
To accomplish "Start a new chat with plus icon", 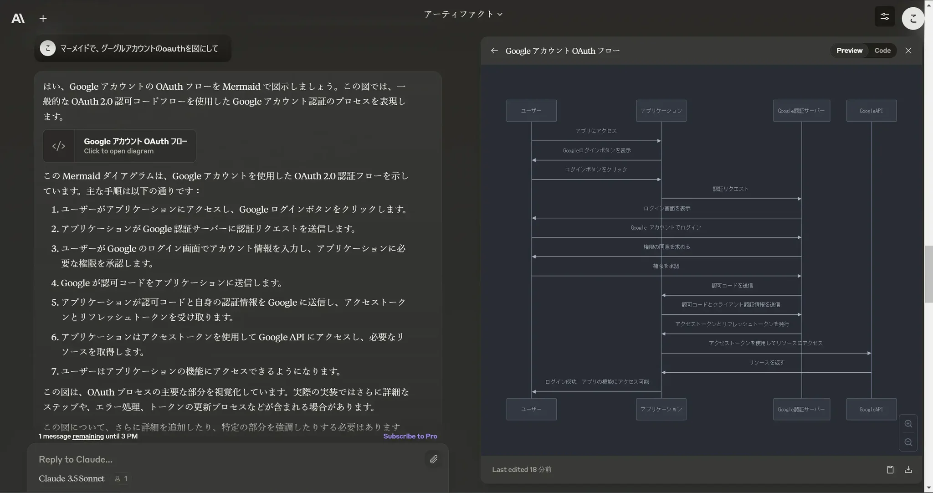I will pyautogui.click(x=43, y=18).
